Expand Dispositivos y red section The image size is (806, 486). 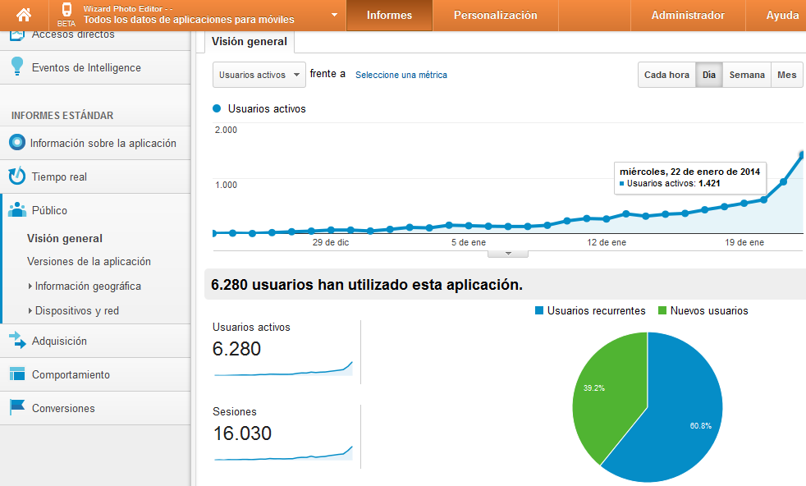[x=76, y=311]
